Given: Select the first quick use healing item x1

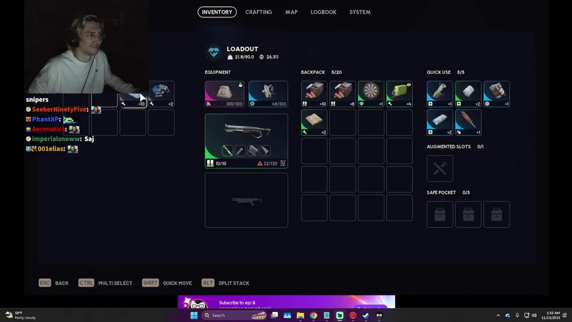Looking at the screenshot, I should [440, 94].
